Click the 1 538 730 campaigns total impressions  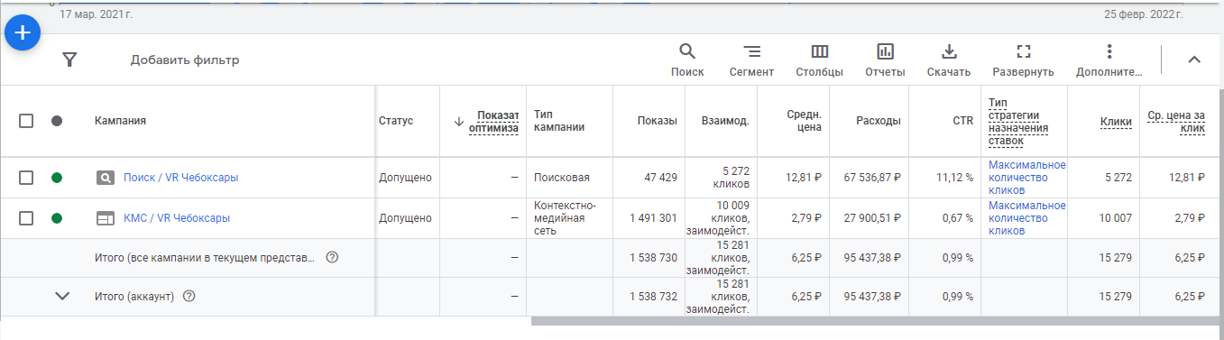[x=653, y=257]
